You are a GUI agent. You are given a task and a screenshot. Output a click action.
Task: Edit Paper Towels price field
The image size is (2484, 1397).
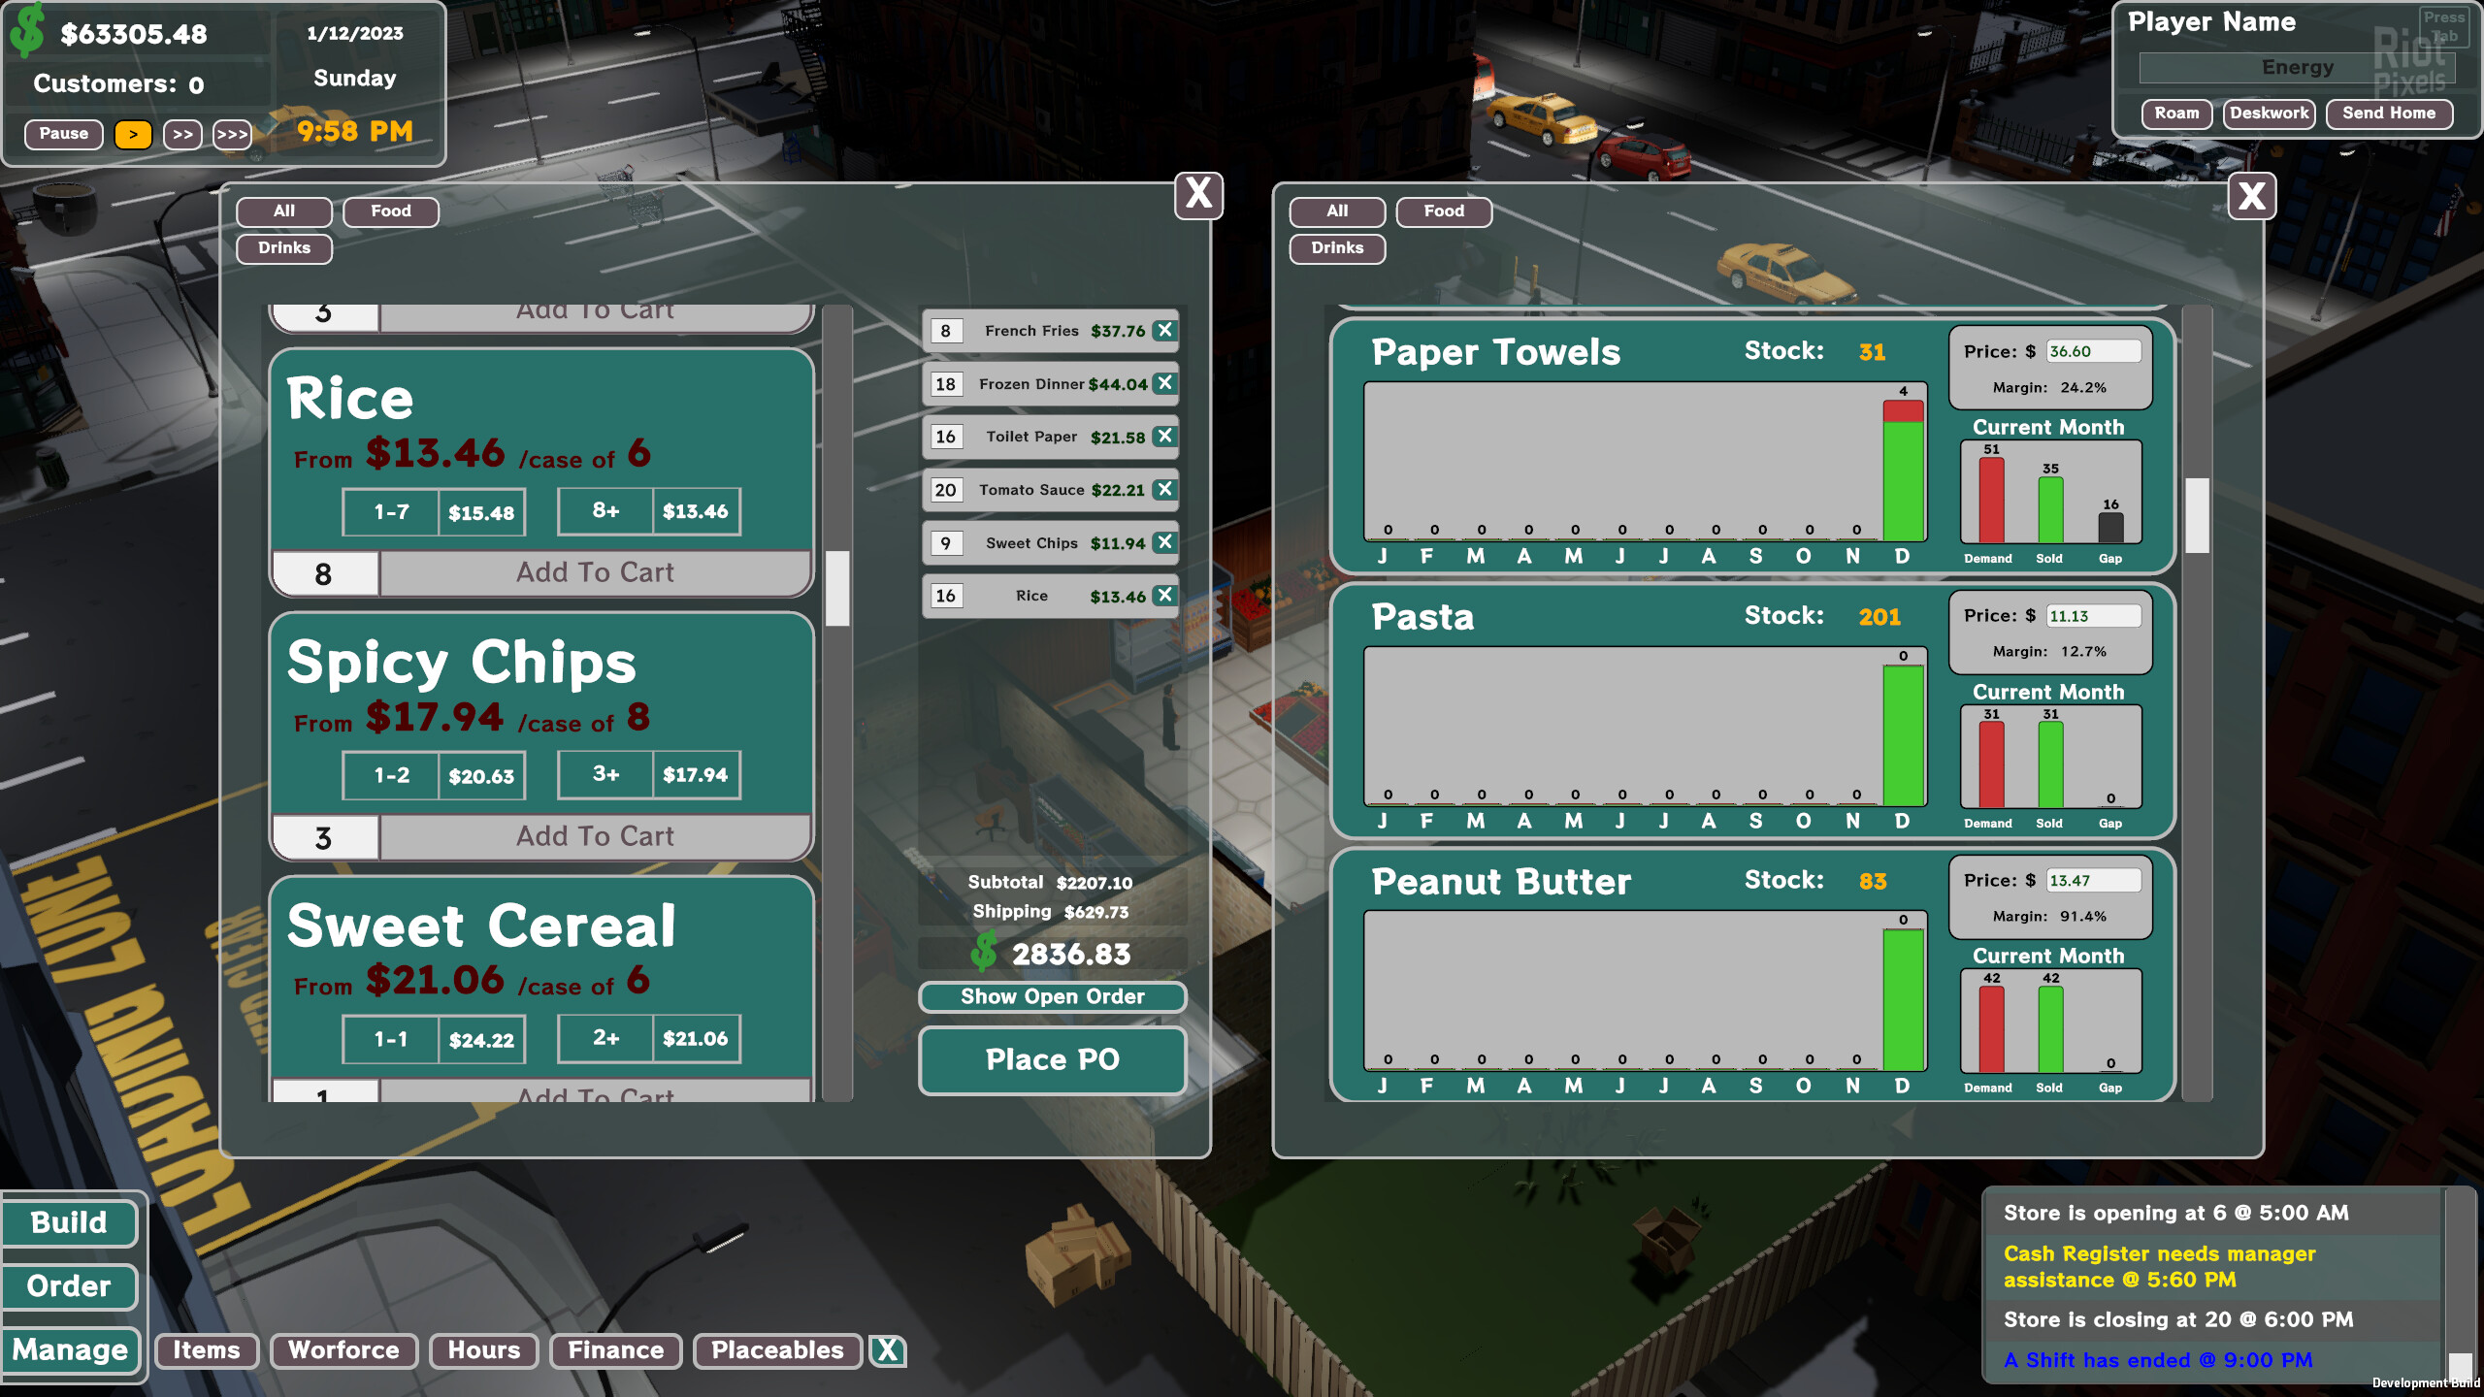(x=2093, y=351)
